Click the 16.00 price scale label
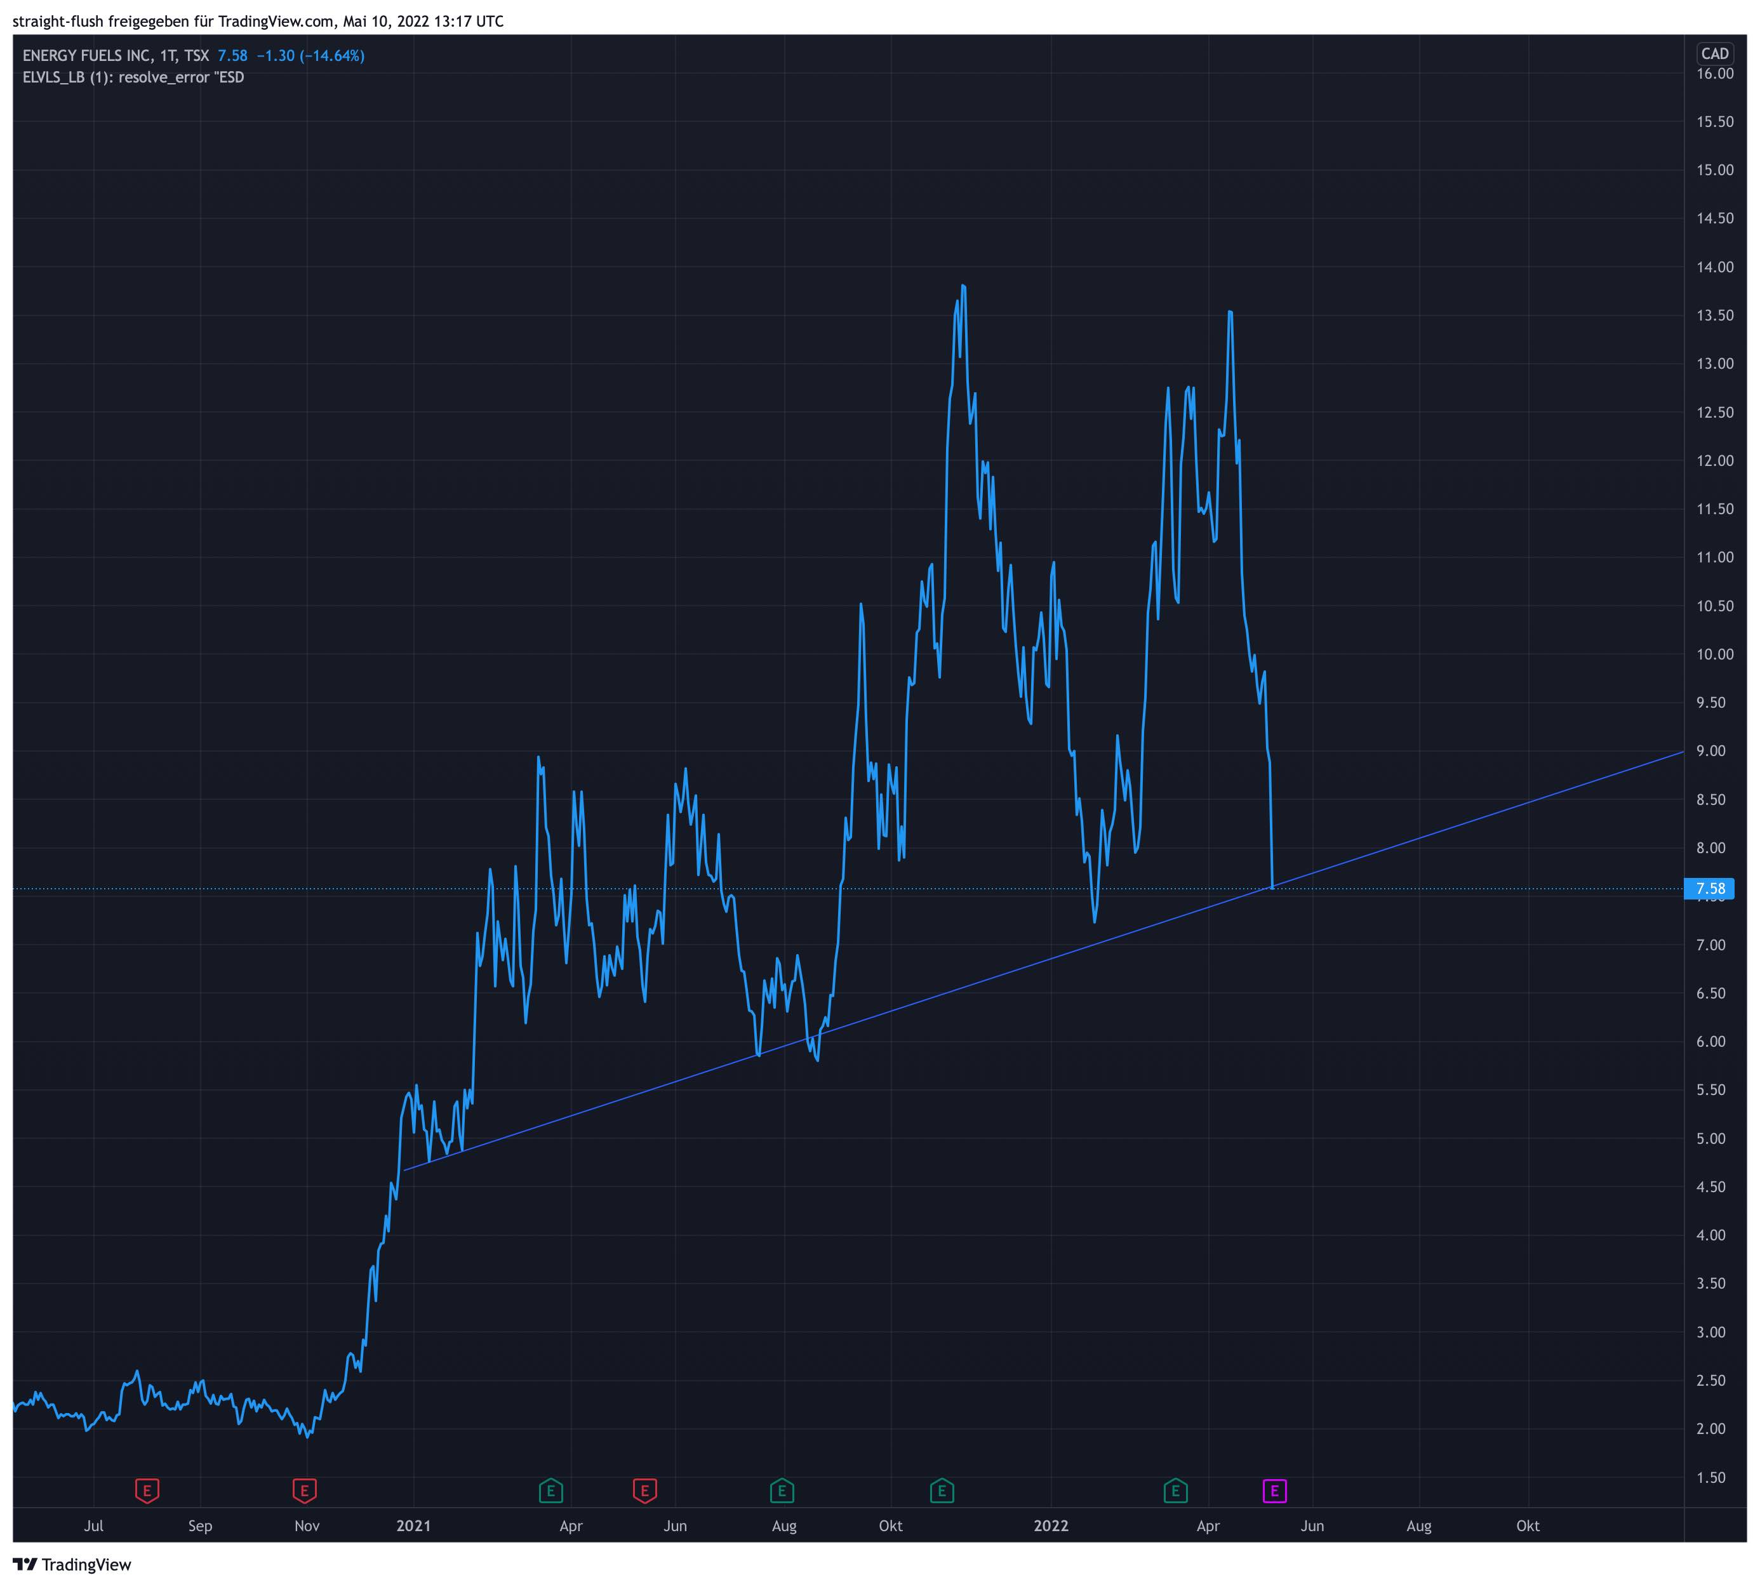This screenshot has width=1760, height=1587. pos(1715,74)
